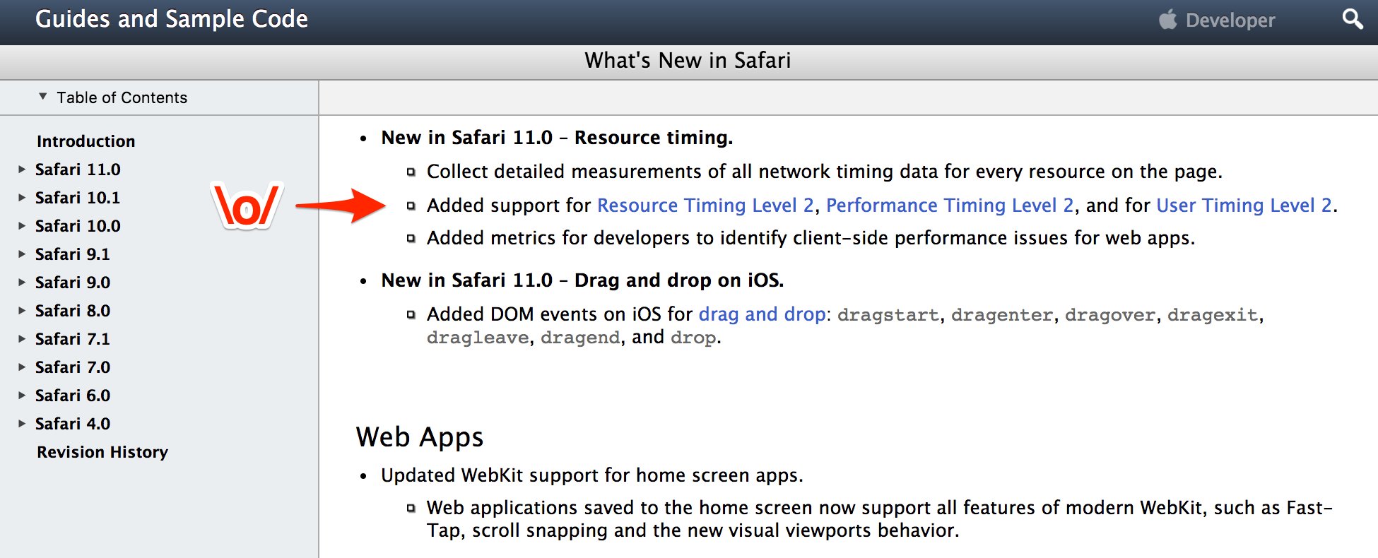Image resolution: width=1378 pixels, height=558 pixels.
Task: Expand the Safari 4.0 section arrow
Action: [22, 424]
